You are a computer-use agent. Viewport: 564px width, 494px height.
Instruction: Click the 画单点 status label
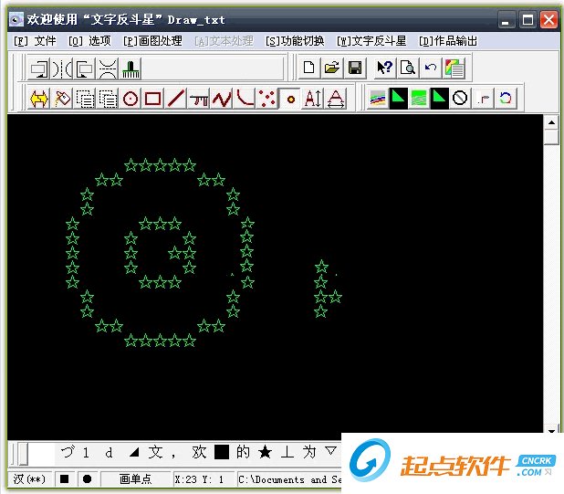(135, 479)
